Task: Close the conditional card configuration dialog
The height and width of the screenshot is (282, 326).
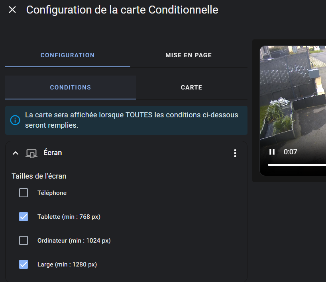Action: pyautogui.click(x=12, y=10)
